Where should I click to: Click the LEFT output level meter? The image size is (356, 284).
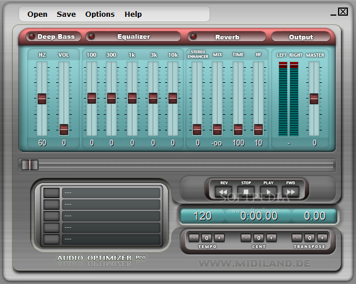(283, 99)
